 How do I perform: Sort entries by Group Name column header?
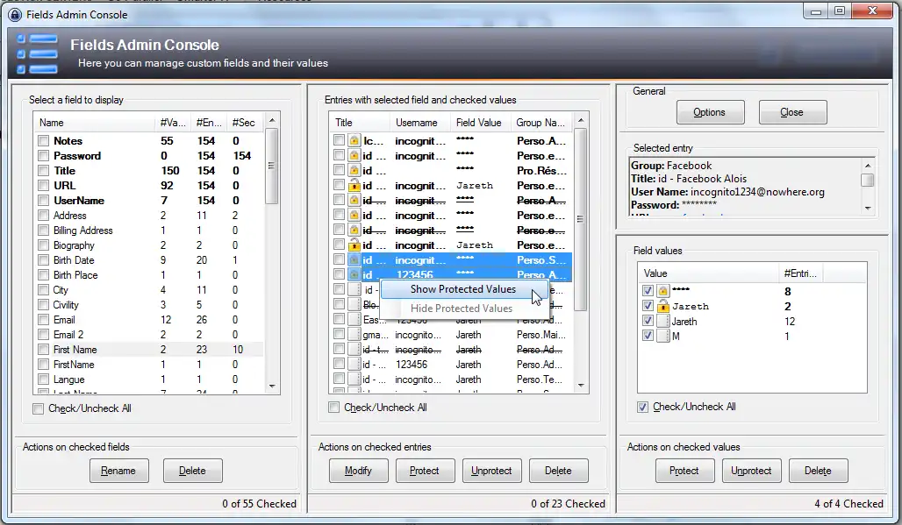[x=542, y=123]
